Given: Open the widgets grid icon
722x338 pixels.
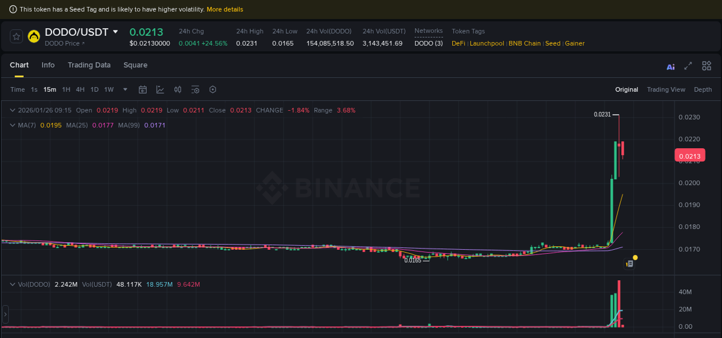Looking at the screenshot, I should tap(706, 66).
